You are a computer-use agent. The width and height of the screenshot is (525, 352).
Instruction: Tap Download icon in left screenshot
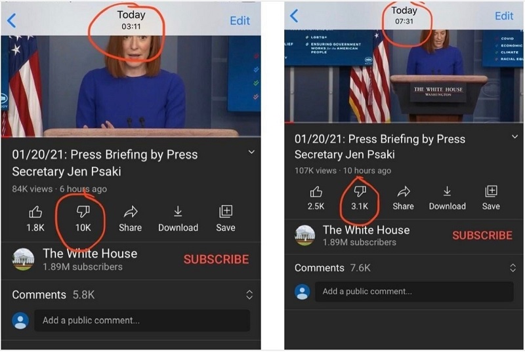point(178,212)
